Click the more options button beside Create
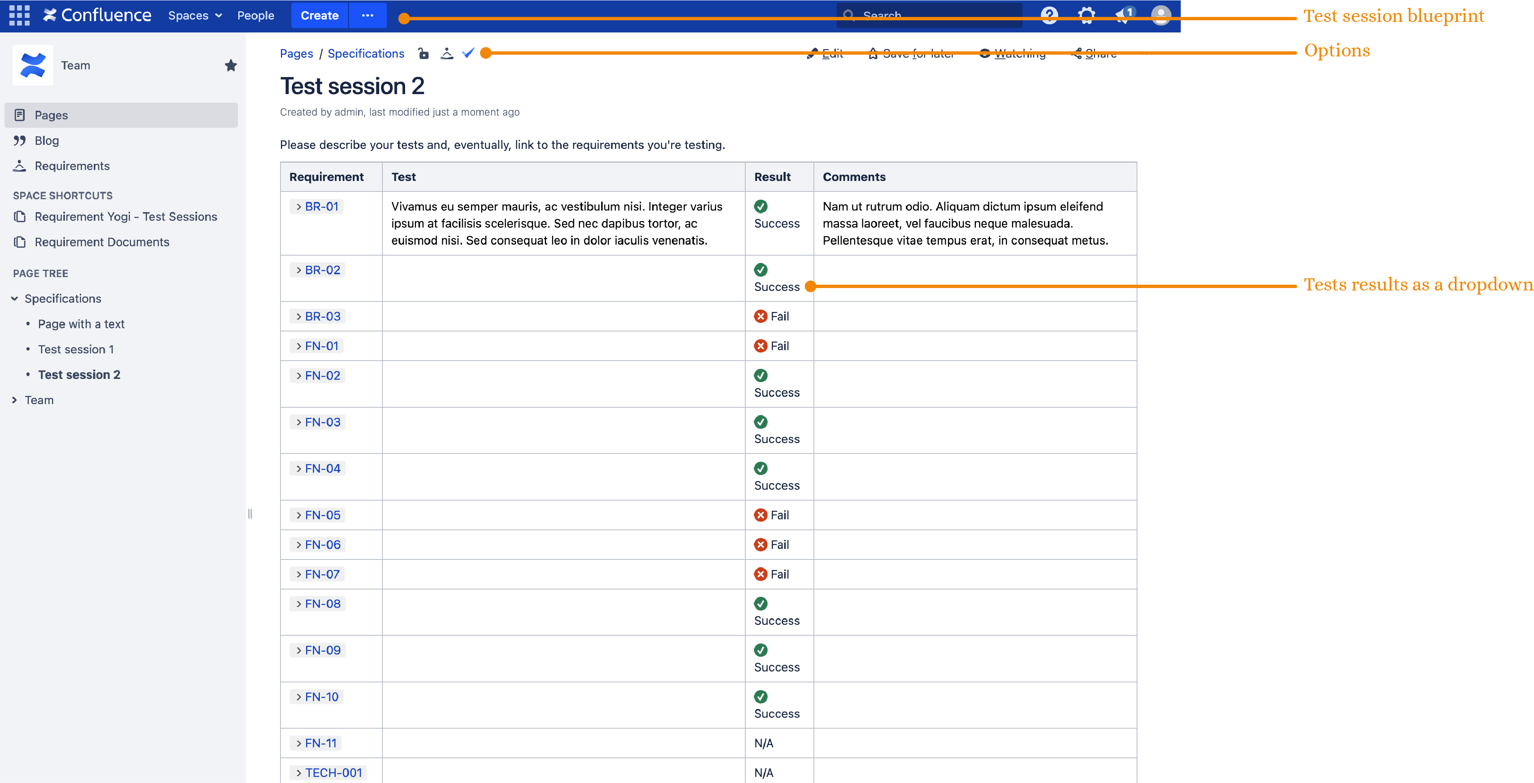Screen dimensions: 1534x783 [x=367, y=15]
